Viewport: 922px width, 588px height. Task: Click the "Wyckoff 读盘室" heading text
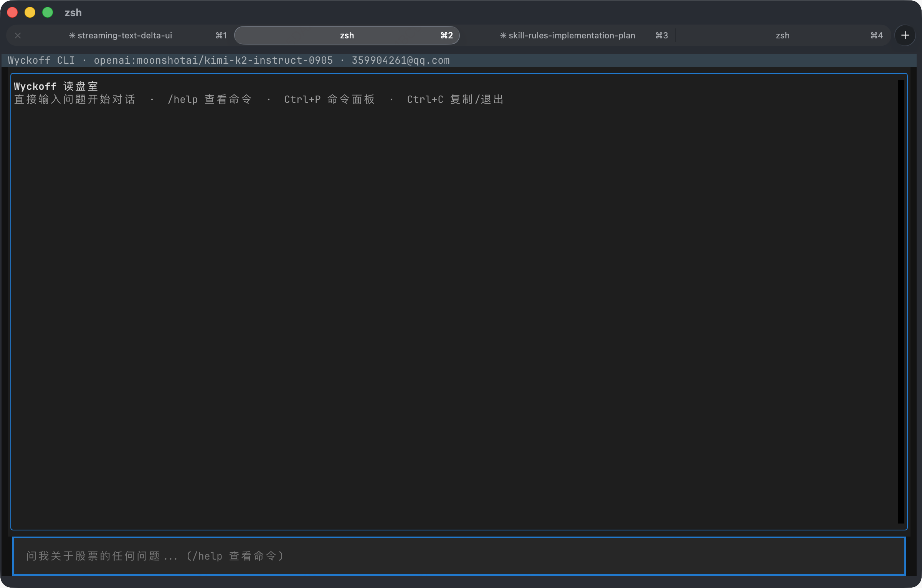tap(56, 86)
